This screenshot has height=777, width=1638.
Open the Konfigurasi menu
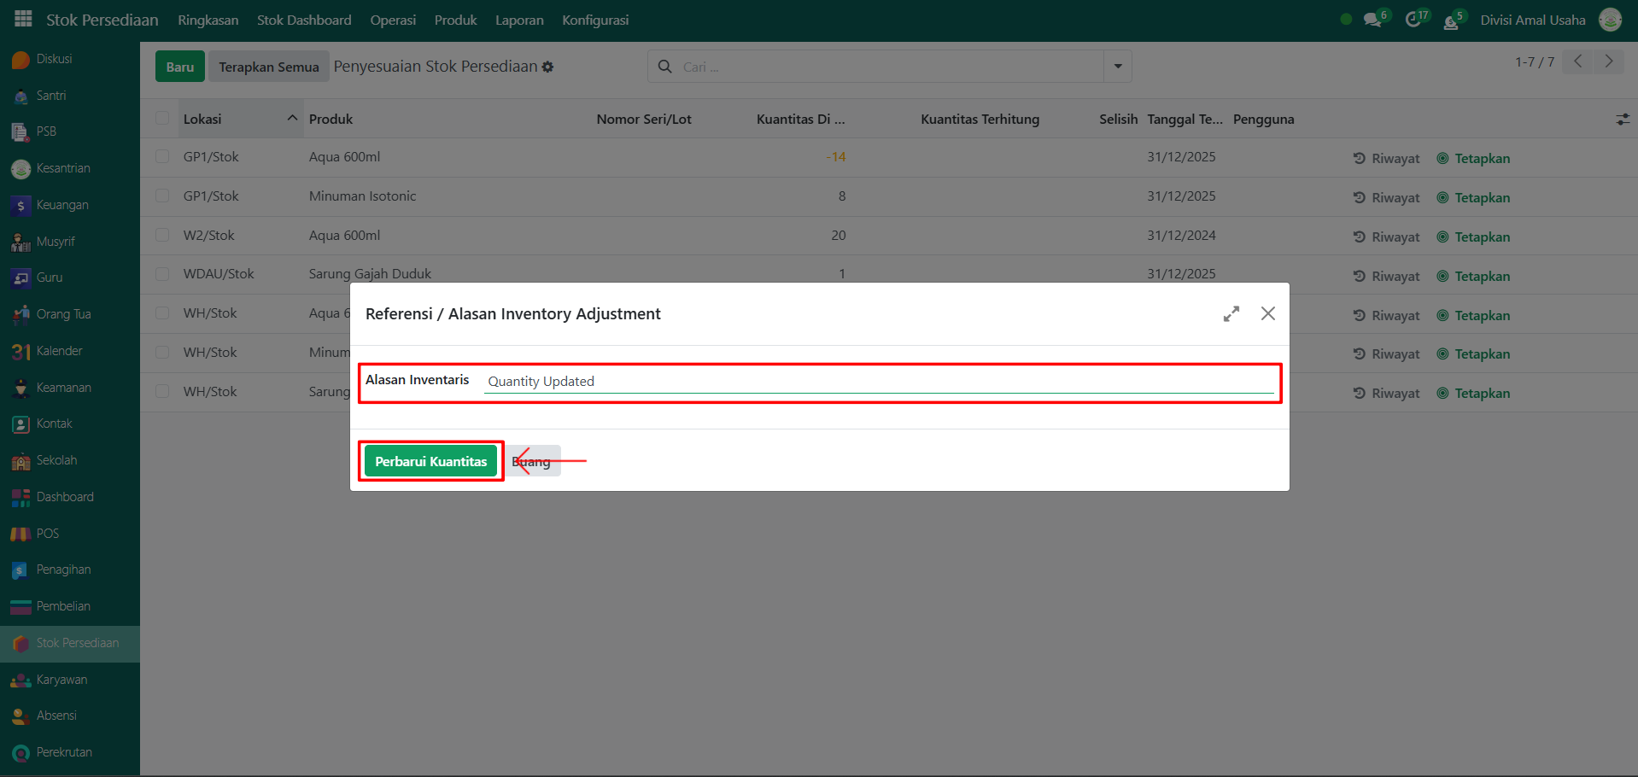point(594,20)
